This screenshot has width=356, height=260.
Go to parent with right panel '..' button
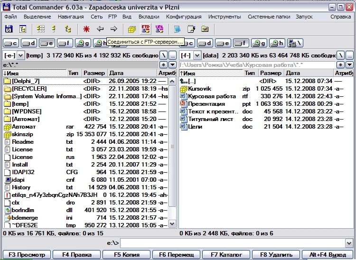[x=350, y=56]
